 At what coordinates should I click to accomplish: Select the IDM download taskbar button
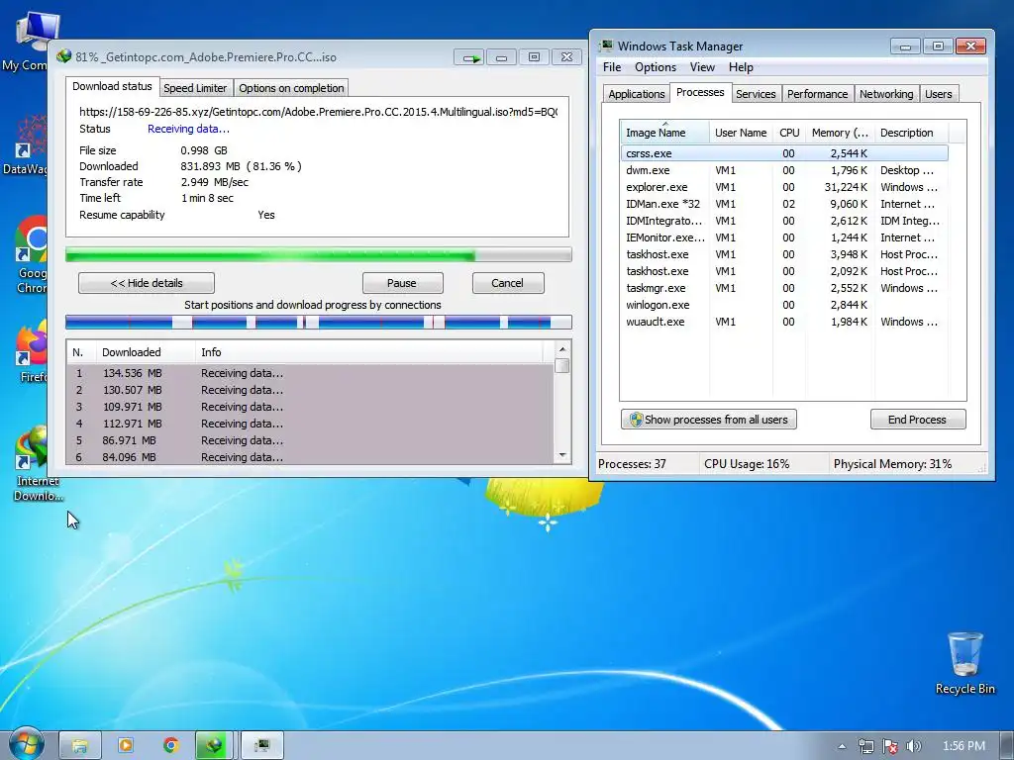coord(215,746)
